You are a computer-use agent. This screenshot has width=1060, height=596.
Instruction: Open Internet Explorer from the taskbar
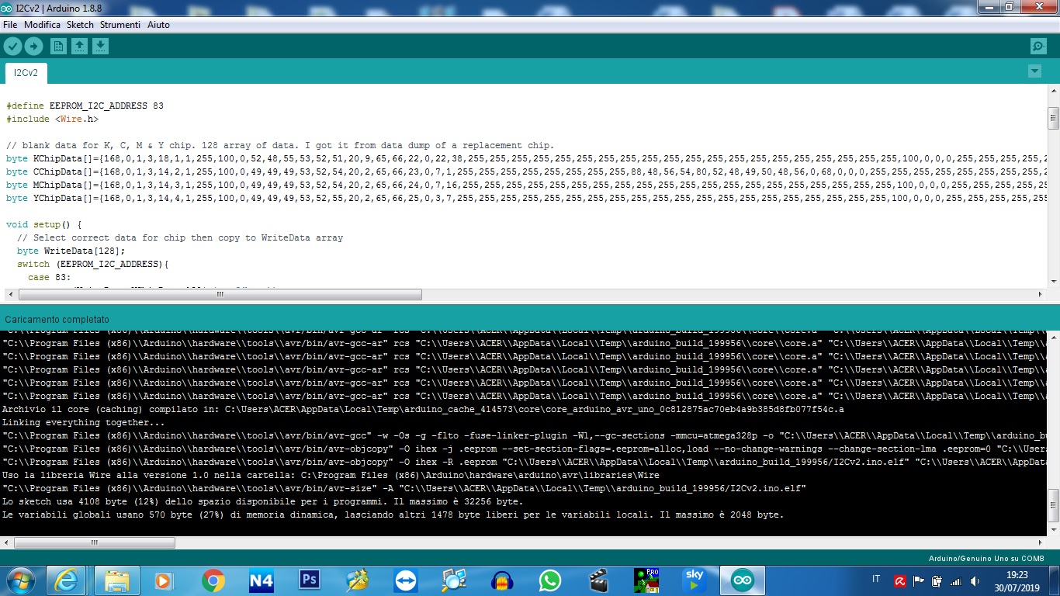click(67, 580)
